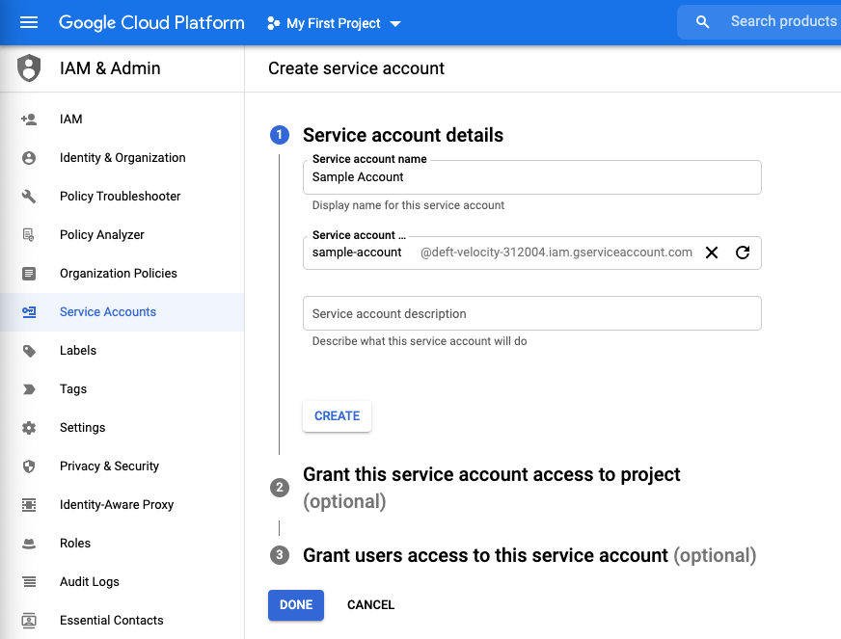The width and height of the screenshot is (841, 639).
Task: Click the Policy Troubleshooter wrench icon
Action: coord(29,197)
